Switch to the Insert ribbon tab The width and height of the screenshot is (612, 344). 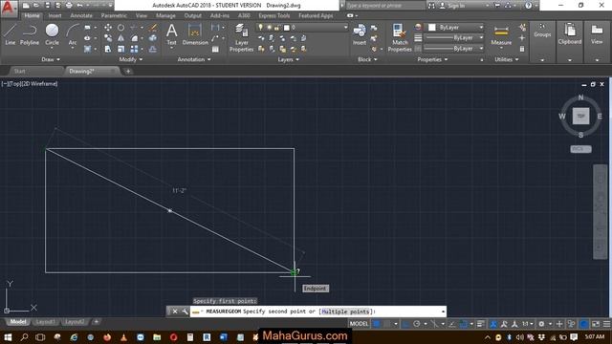coord(55,15)
